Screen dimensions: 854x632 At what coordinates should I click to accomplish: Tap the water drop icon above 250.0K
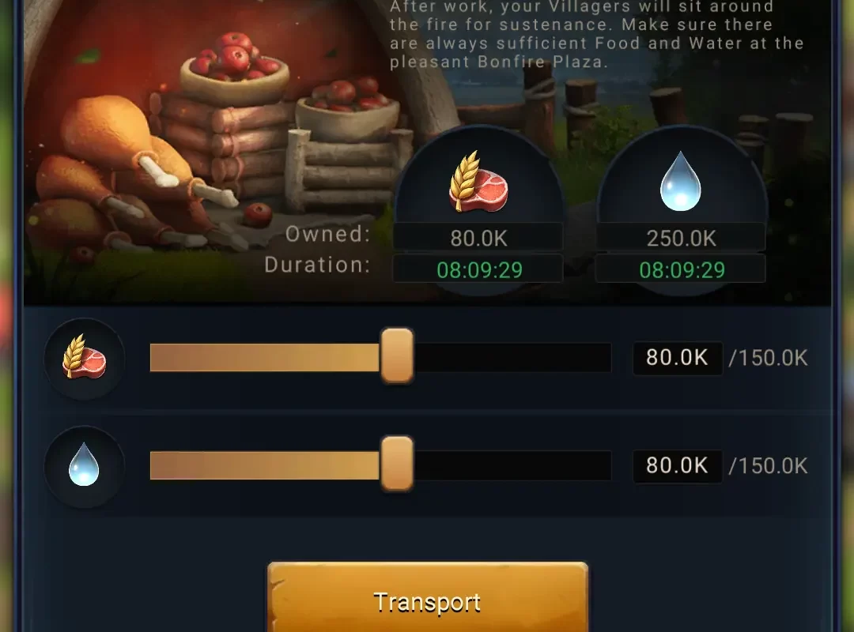pos(680,181)
